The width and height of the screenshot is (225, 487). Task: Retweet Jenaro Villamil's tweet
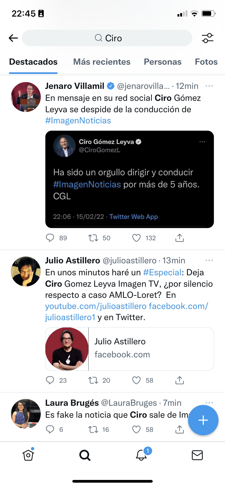[93, 238]
